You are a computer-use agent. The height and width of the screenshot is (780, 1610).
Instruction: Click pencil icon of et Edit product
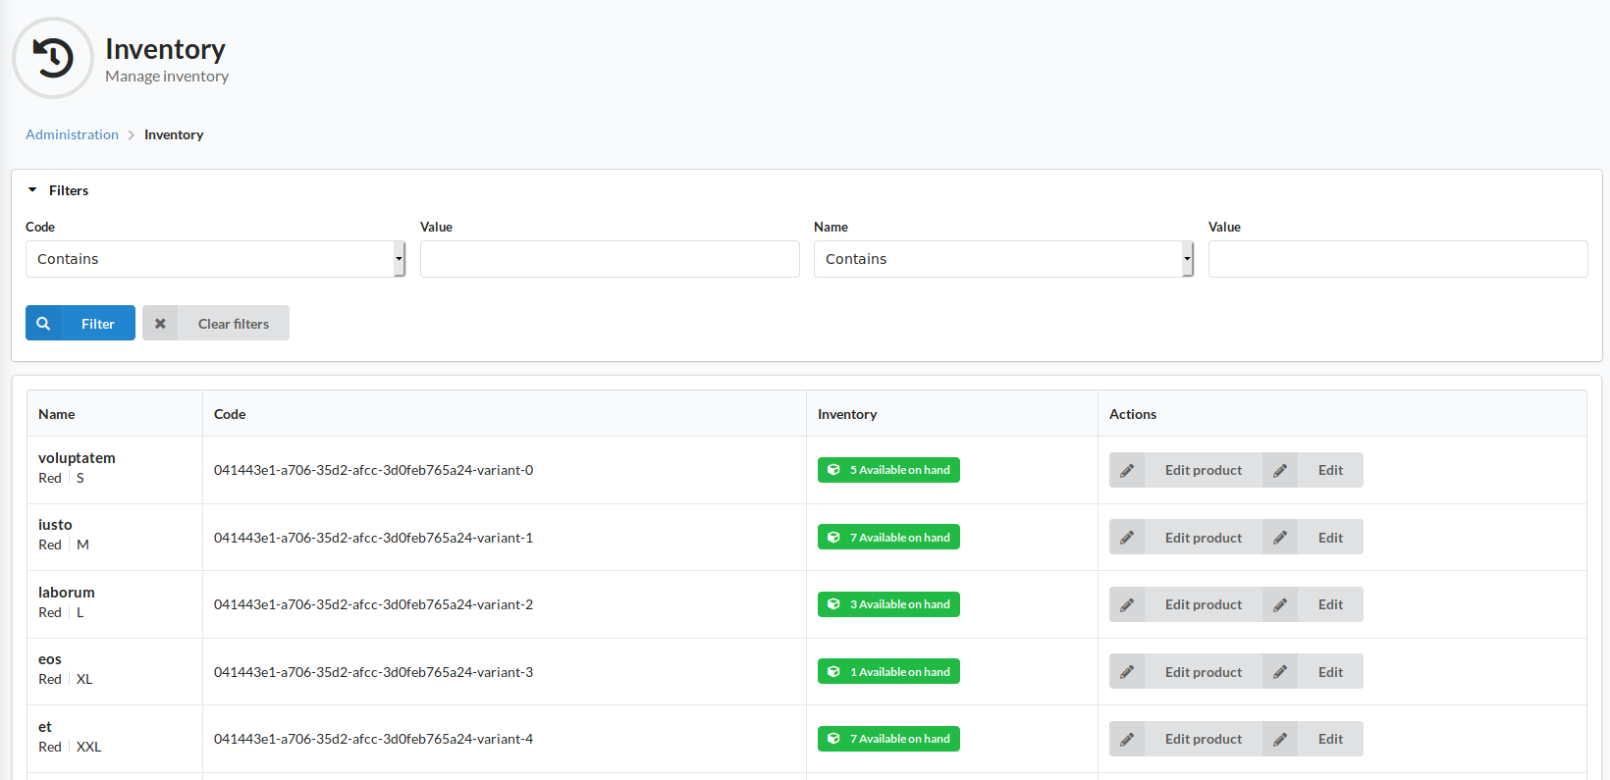tap(1127, 739)
